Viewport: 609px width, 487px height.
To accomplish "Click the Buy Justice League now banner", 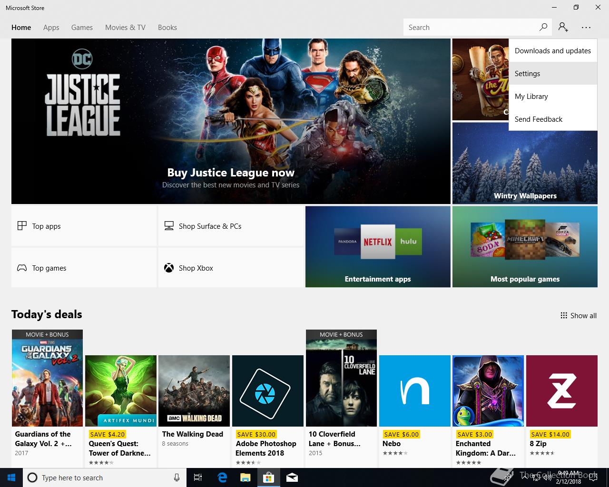I will (x=231, y=121).
